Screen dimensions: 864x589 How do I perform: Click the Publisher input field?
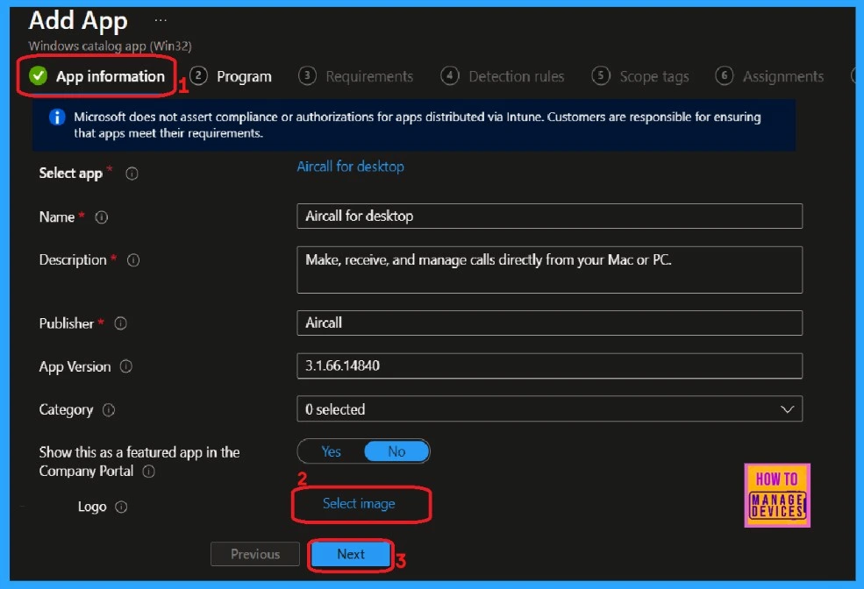pos(549,323)
